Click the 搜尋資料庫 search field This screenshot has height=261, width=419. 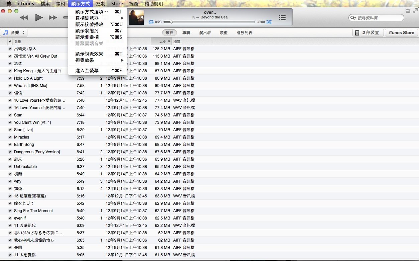pyautogui.click(x=378, y=18)
